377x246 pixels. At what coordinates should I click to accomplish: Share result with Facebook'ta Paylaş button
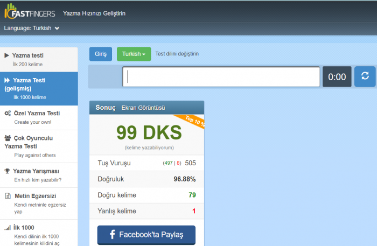click(146, 235)
